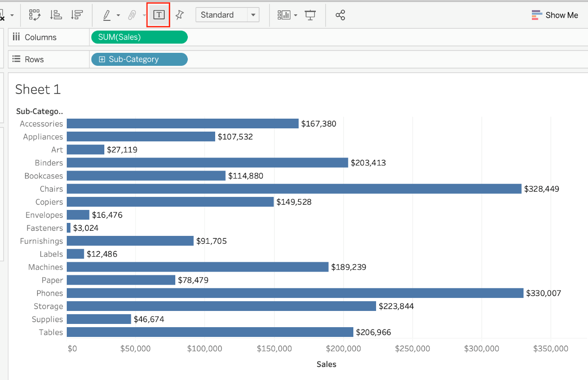
Task: Select the Chairs bar in chart
Action: pos(294,189)
